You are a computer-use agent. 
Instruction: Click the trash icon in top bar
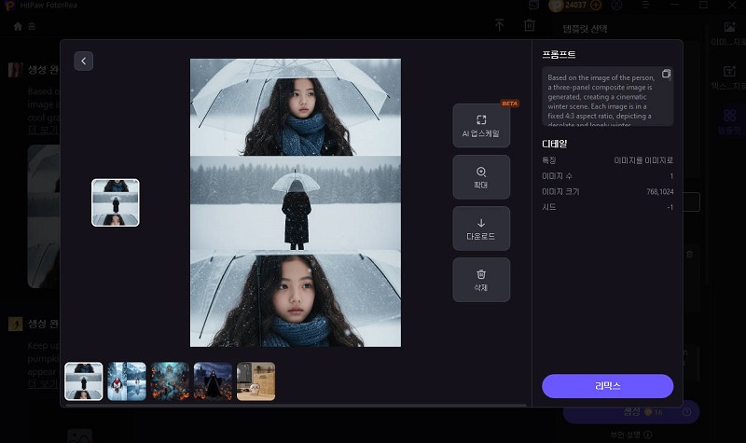click(x=530, y=25)
